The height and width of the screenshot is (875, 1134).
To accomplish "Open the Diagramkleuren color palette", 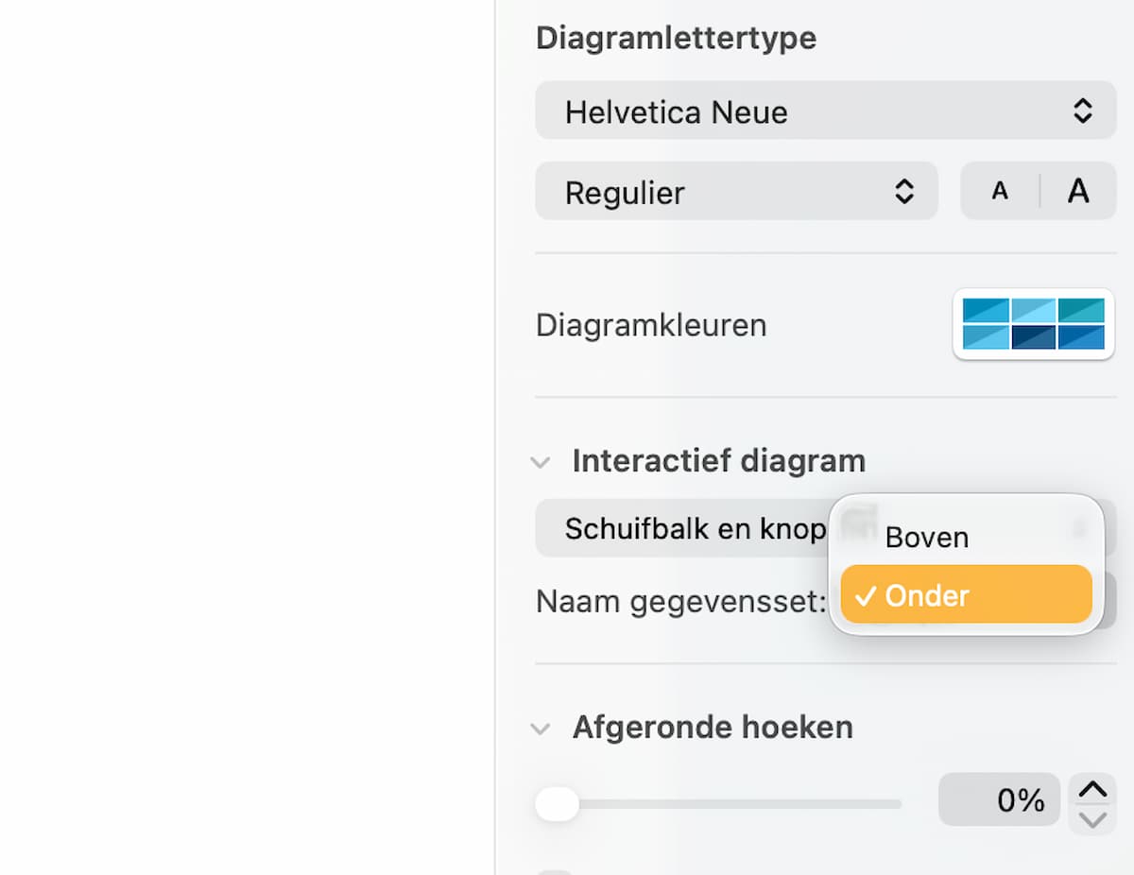I will point(1033,324).
